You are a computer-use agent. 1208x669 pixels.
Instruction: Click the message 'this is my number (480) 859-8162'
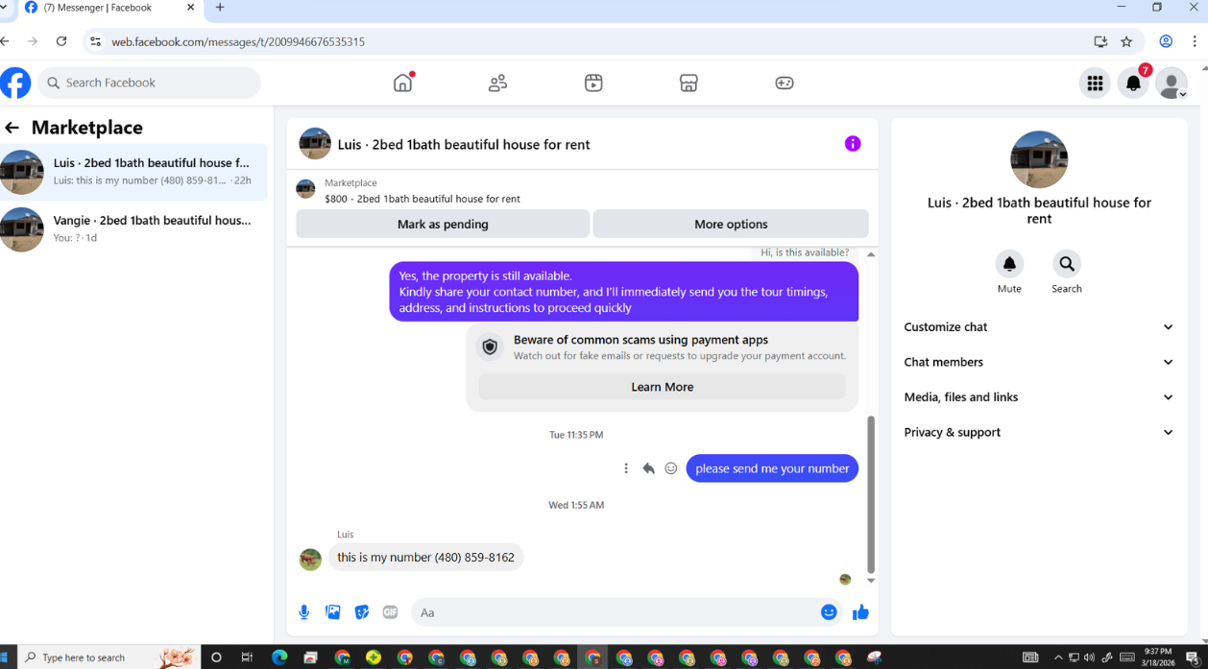[425, 558]
